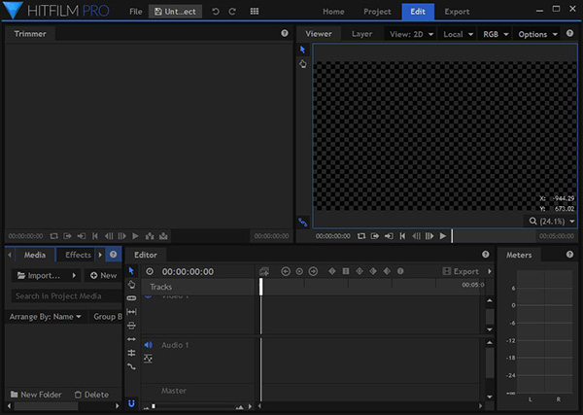Viewport: 583px width, 415px height.
Task: Set the out point in the Viewer
Action: click(x=389, y=236)
